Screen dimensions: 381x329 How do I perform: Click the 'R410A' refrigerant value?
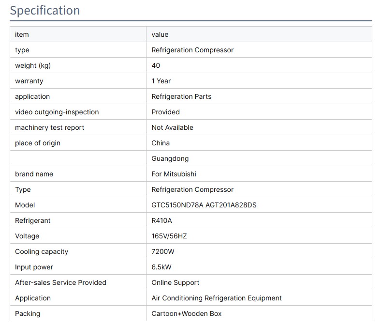[x=161, y=220]
